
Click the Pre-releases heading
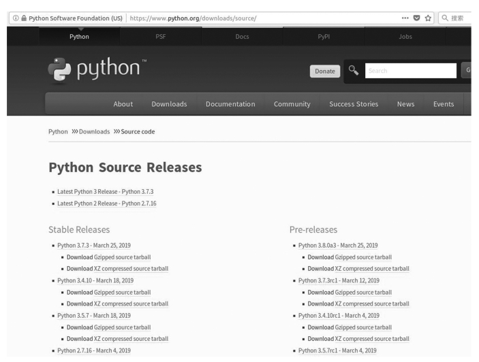[x=313, y=229]
